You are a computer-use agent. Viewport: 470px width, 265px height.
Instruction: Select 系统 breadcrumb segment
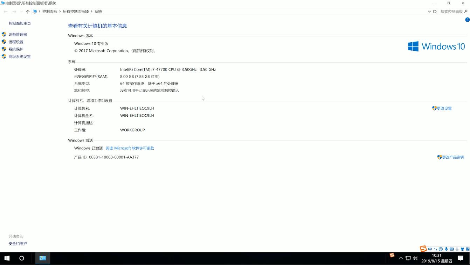tap(98, 12)
